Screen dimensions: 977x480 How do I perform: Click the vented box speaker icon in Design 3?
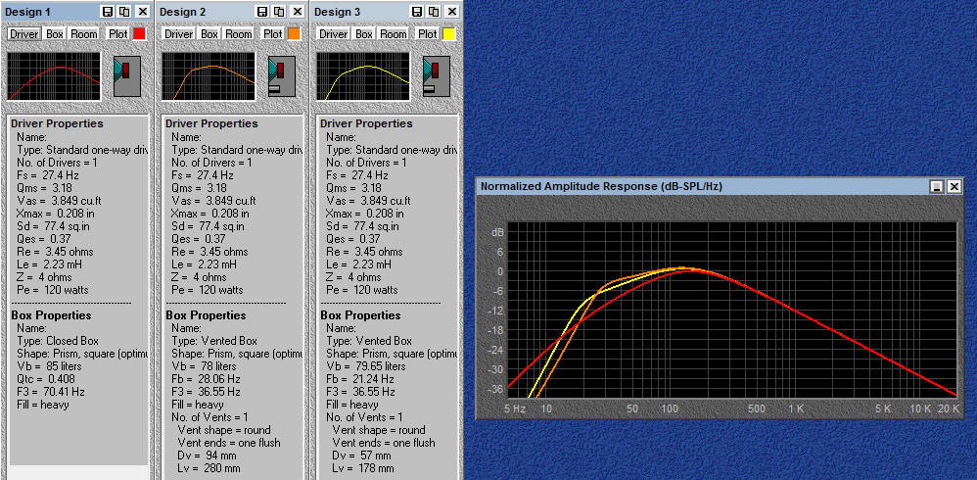click(437, 76)
